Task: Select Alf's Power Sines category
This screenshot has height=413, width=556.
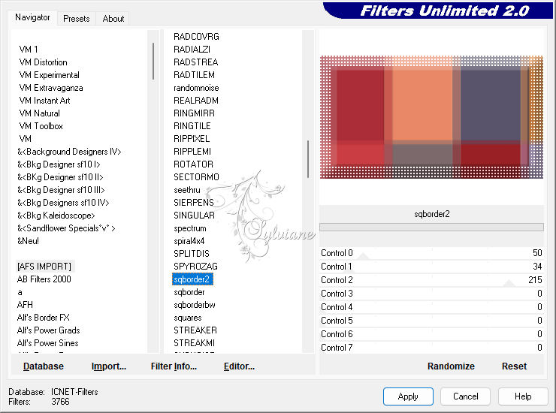Action: click(x=48, y=343)
